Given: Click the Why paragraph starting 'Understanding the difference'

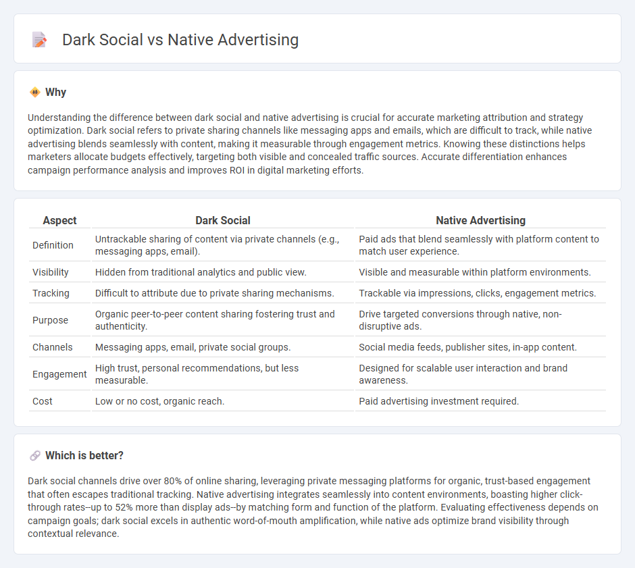Looking at the screenshot, I should (310, 144).
